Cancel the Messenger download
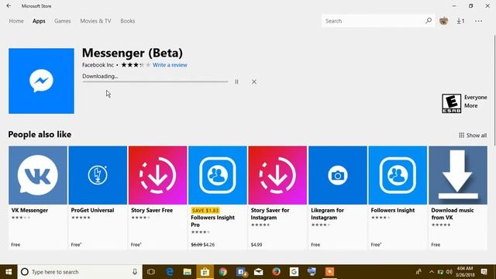 pyautogui.click(x=254, y=81)
